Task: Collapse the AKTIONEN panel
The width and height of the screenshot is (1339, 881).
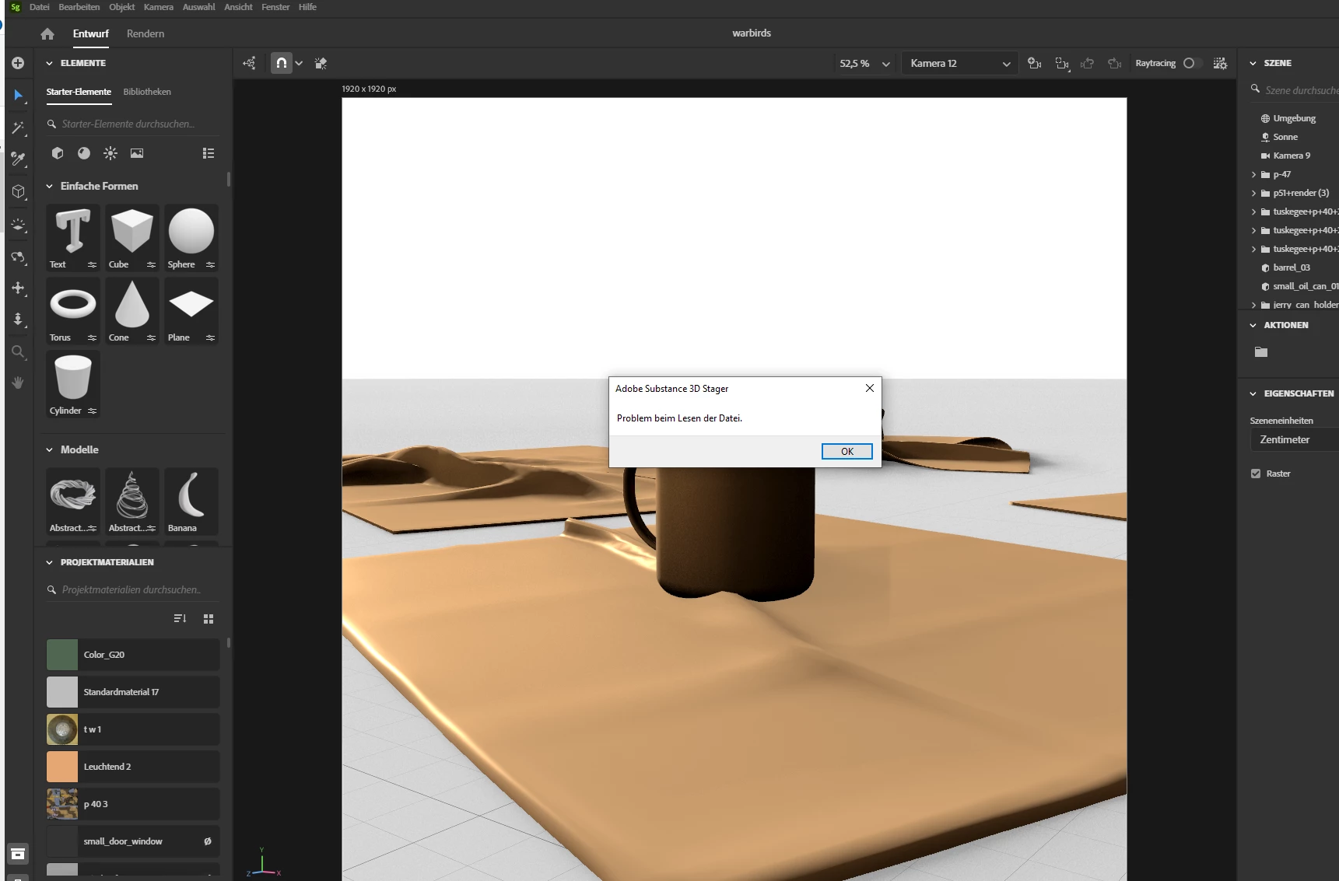Action: tap(1253, 325)
